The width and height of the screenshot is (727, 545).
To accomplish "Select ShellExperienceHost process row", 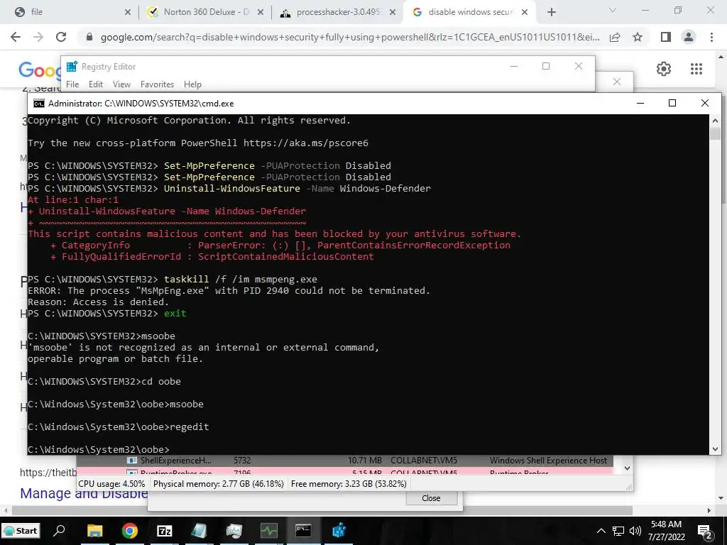I will click(x=344, y=460).
